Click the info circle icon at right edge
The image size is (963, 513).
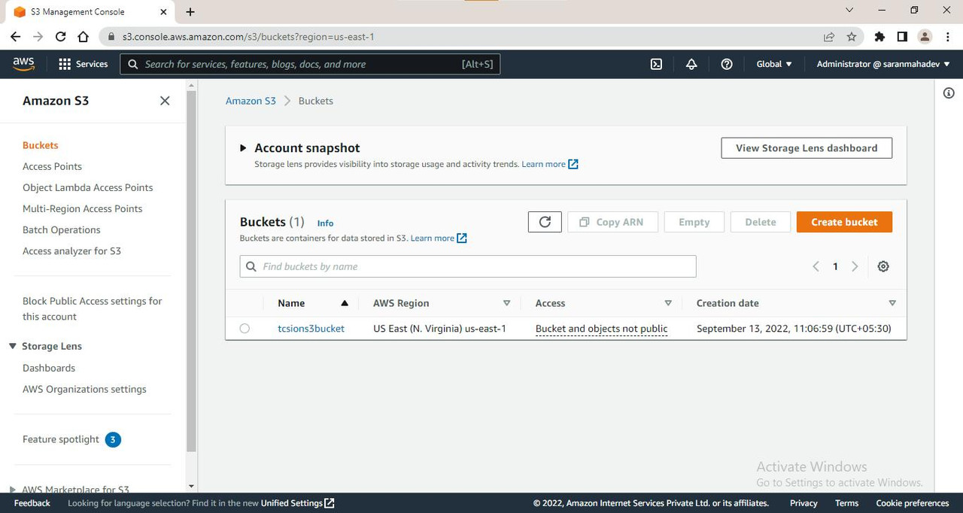pos(949,93)
